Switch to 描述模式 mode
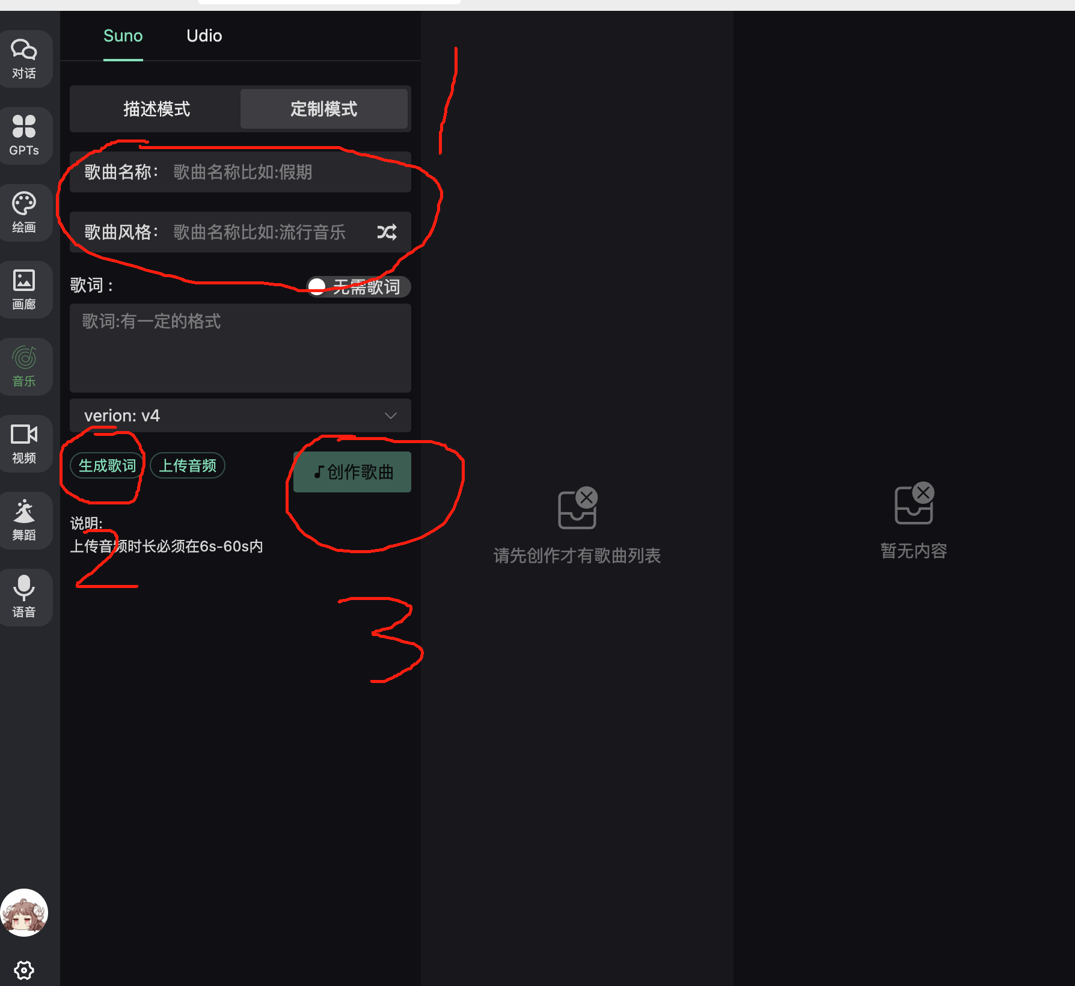1075x986 pixels. [156, 109]
